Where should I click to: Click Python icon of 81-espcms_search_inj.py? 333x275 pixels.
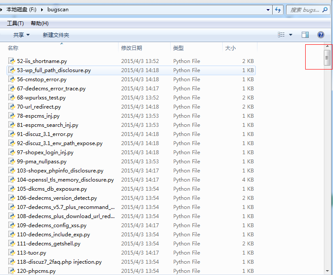coord(12,125)
